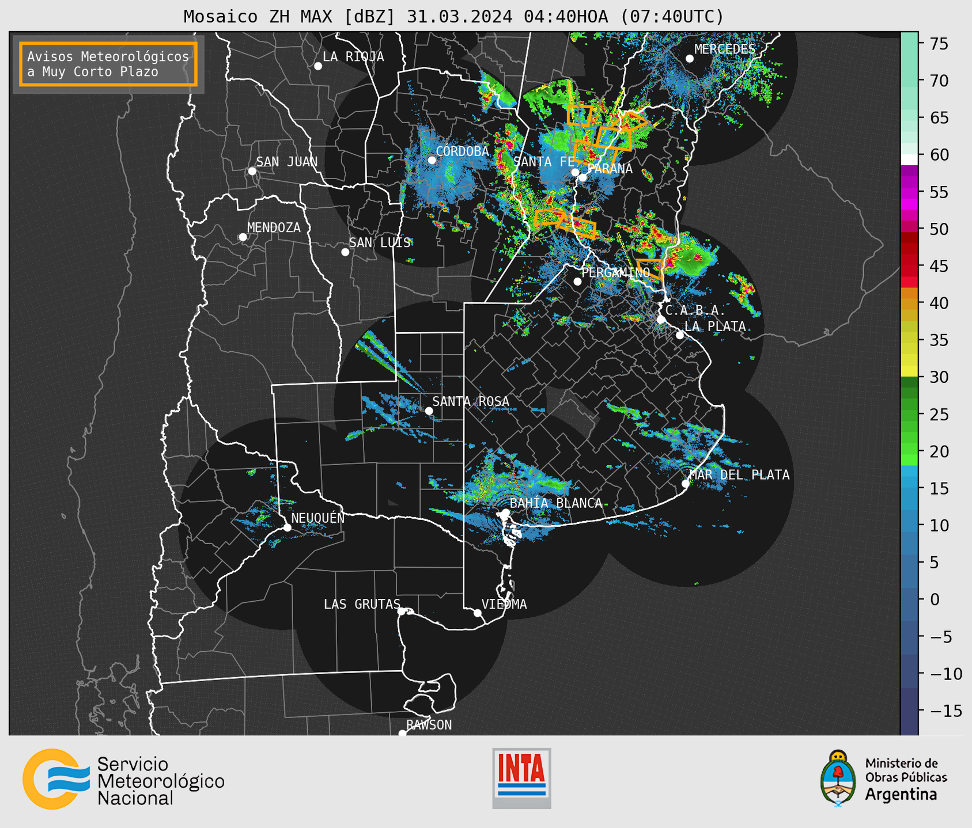Click the LA PLATA city label
The width and height of the screenshot is (972, 828).
tap(715, 326)
